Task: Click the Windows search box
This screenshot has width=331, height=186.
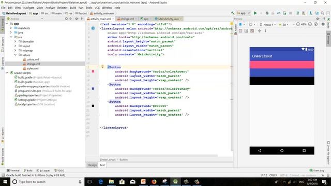Action: click(47, 181)
